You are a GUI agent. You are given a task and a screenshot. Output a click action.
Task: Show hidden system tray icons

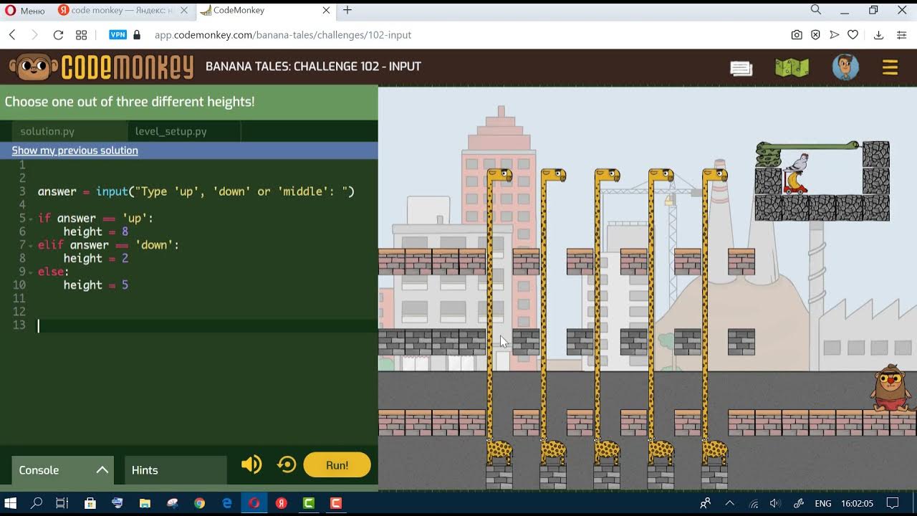coord(730,503)
